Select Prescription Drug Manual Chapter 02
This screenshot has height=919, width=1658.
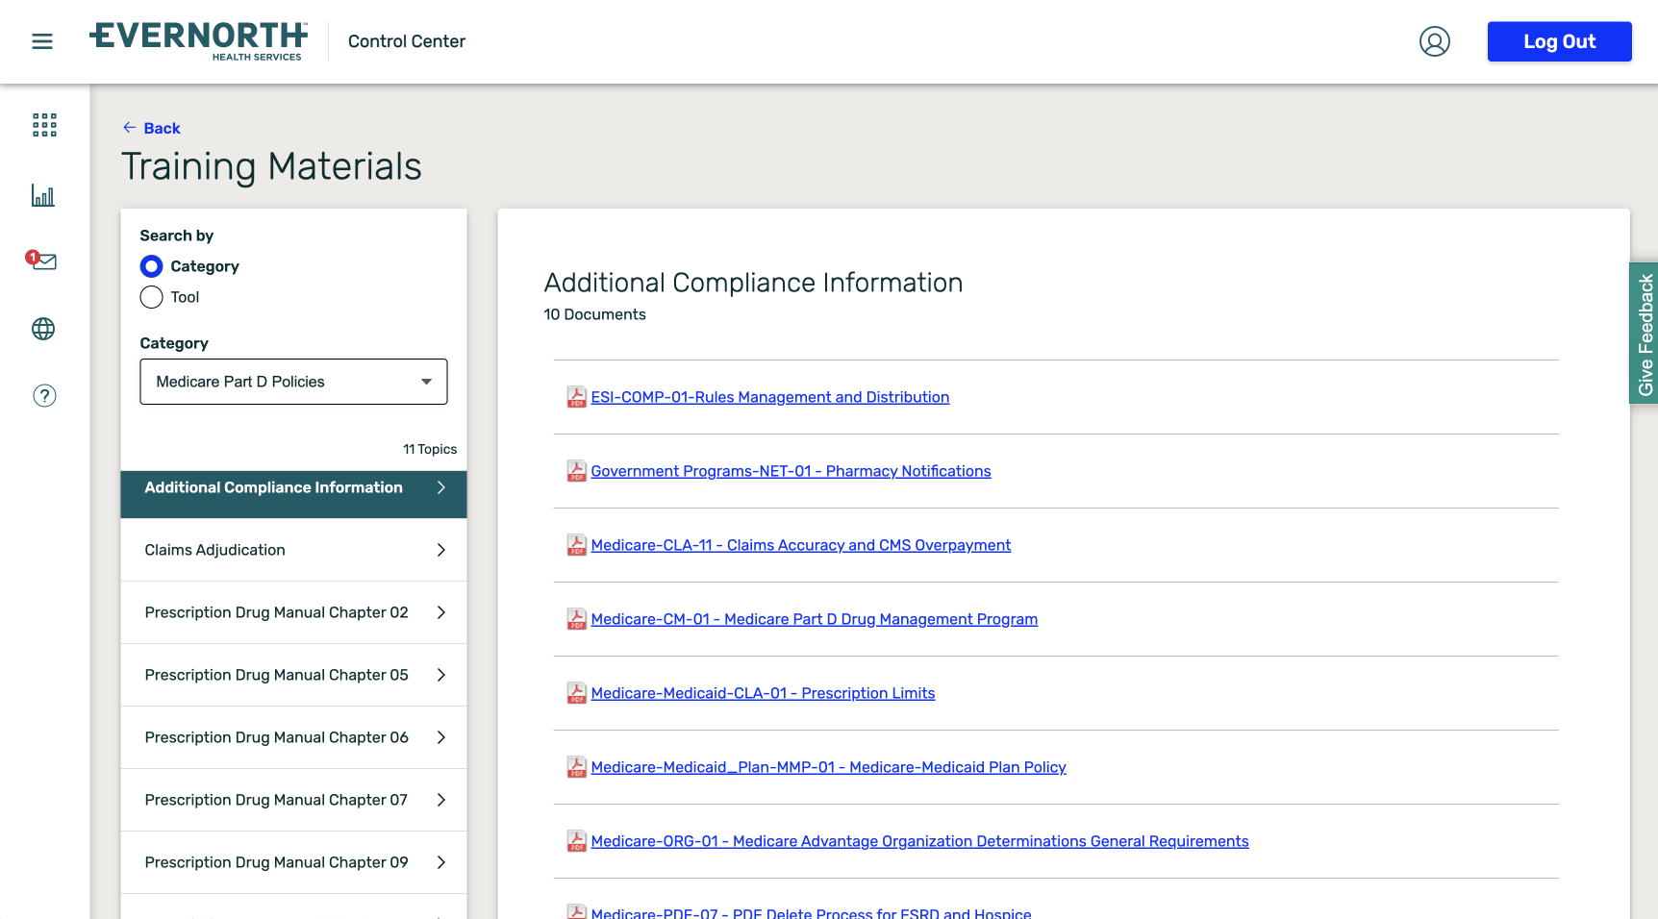click(293, 612)
